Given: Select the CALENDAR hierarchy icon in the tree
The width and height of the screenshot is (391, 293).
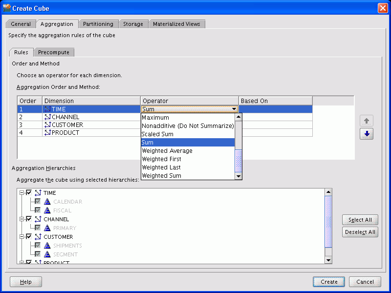Looking at the screenshot, I should pyautogui.click(x=48, y=201).
